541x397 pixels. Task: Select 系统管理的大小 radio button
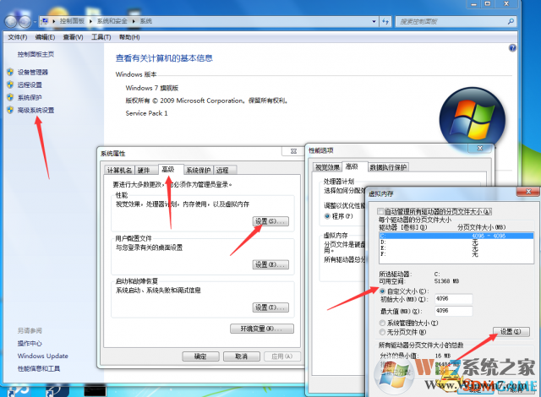(x=382, y=323)
